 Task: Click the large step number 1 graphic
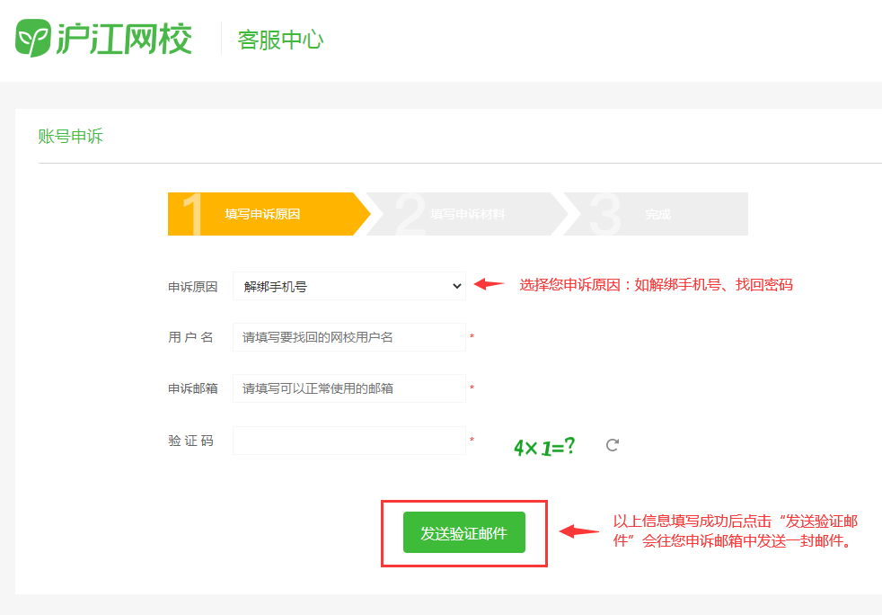(193, 214)
